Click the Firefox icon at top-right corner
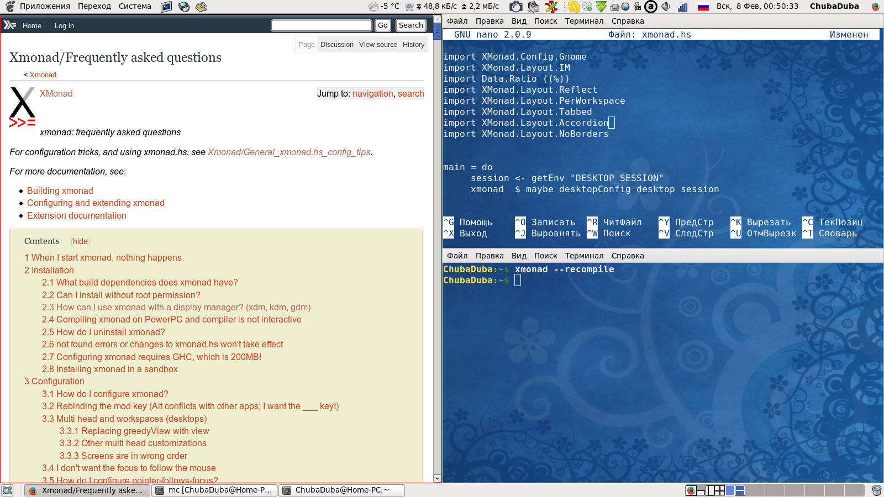Image resolution: width=884 pixels, height=497 pixels. point(875,7)
